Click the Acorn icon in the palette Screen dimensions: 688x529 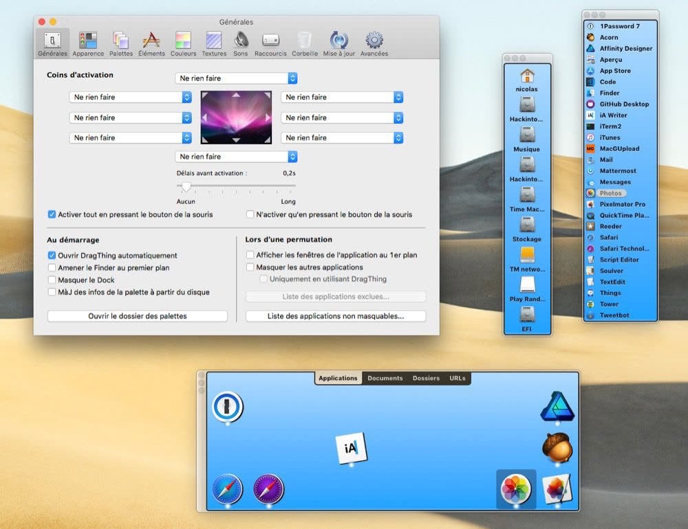point(557,447)
